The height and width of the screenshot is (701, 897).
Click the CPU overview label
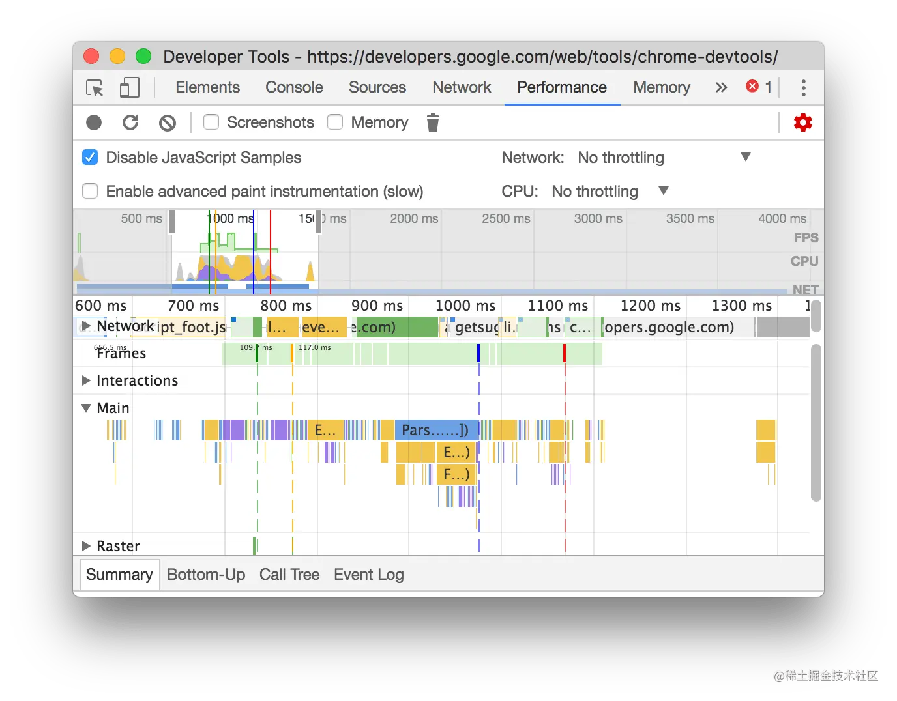[x=804, y=261]
